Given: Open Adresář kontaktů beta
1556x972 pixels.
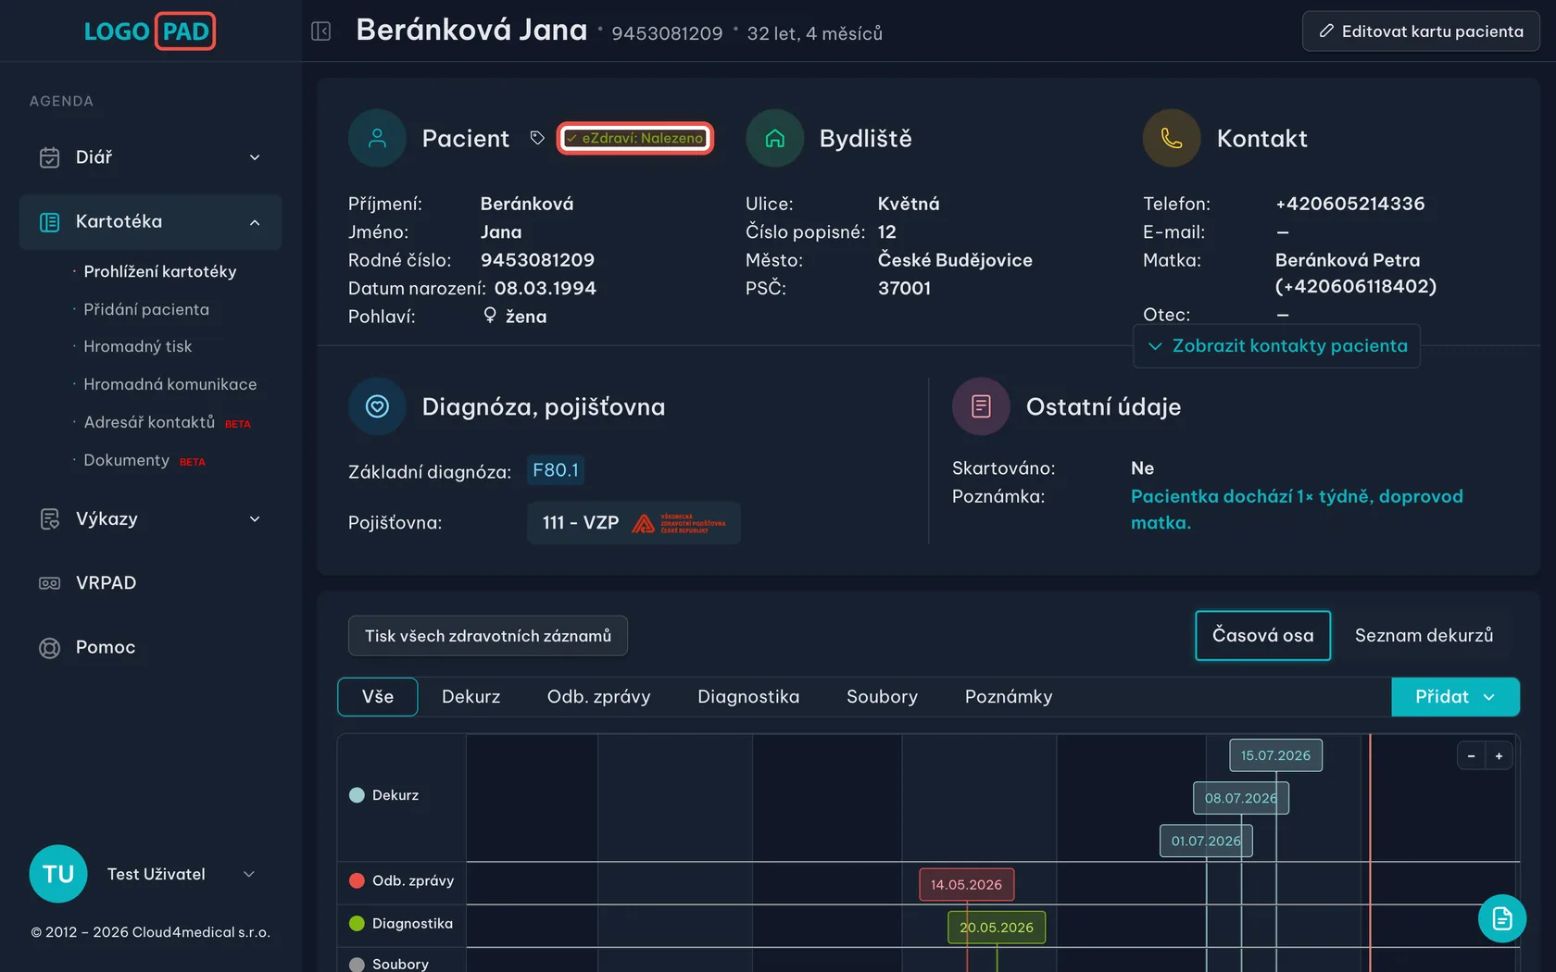Looking at the screenshot, I should [x=149, y=422].
